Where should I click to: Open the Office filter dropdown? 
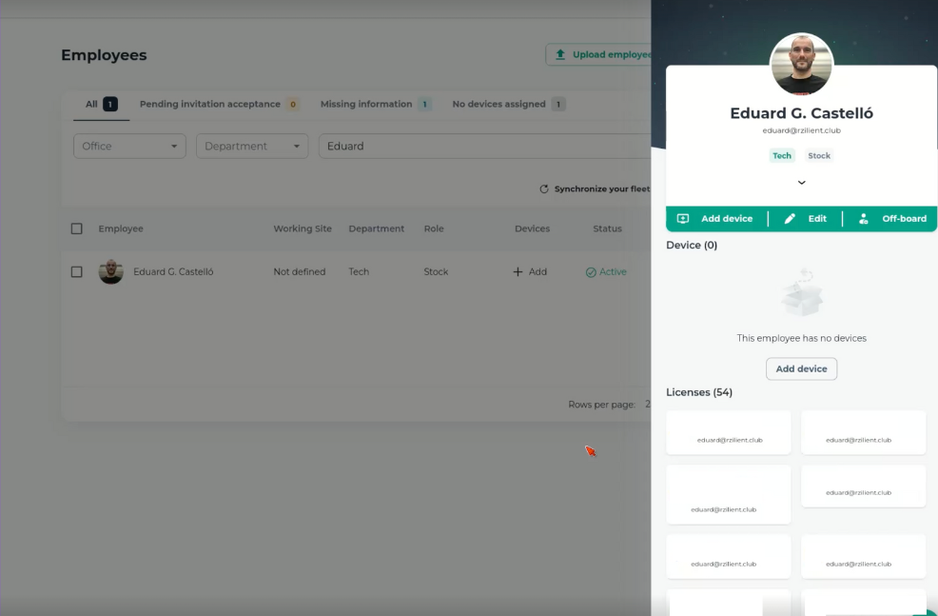pos(129,146)
